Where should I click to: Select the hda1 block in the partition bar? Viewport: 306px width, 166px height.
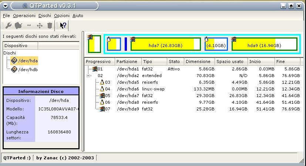coord(94,44)
